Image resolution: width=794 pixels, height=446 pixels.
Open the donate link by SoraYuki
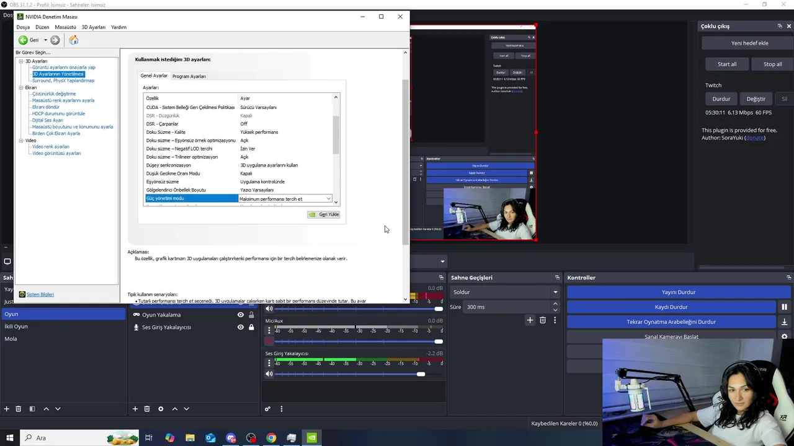tap(755, 138)
